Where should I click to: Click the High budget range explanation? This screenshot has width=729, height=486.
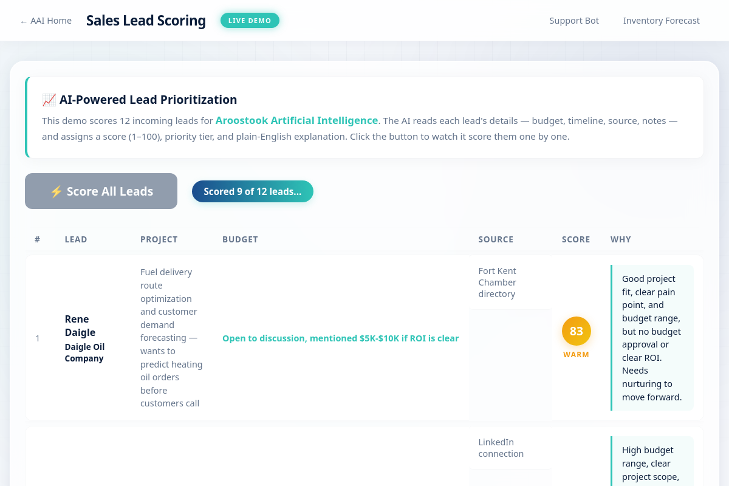click(652, 462)
